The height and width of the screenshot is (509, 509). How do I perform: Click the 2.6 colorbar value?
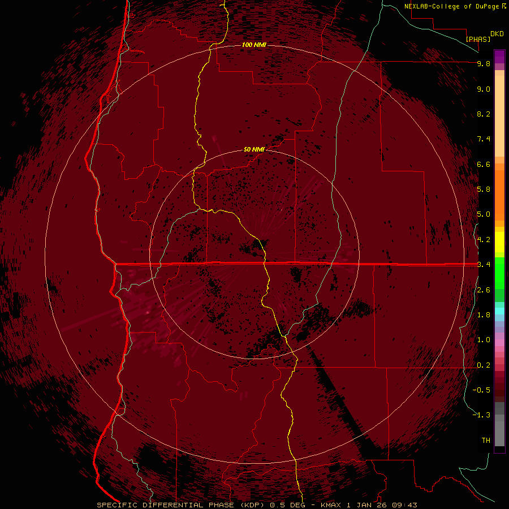pyautogui.click(x=484, y=290)
